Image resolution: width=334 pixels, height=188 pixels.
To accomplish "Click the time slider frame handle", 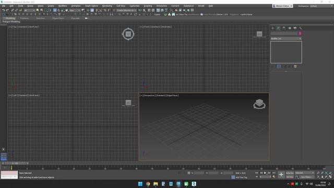I will (x=15, y=163).
